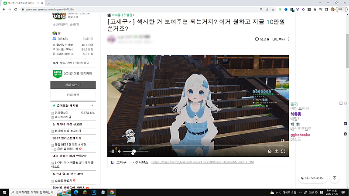This screenshot has width=349, height=196.
Task: Click the Twitch icon under the video
Action: point(113,162)
